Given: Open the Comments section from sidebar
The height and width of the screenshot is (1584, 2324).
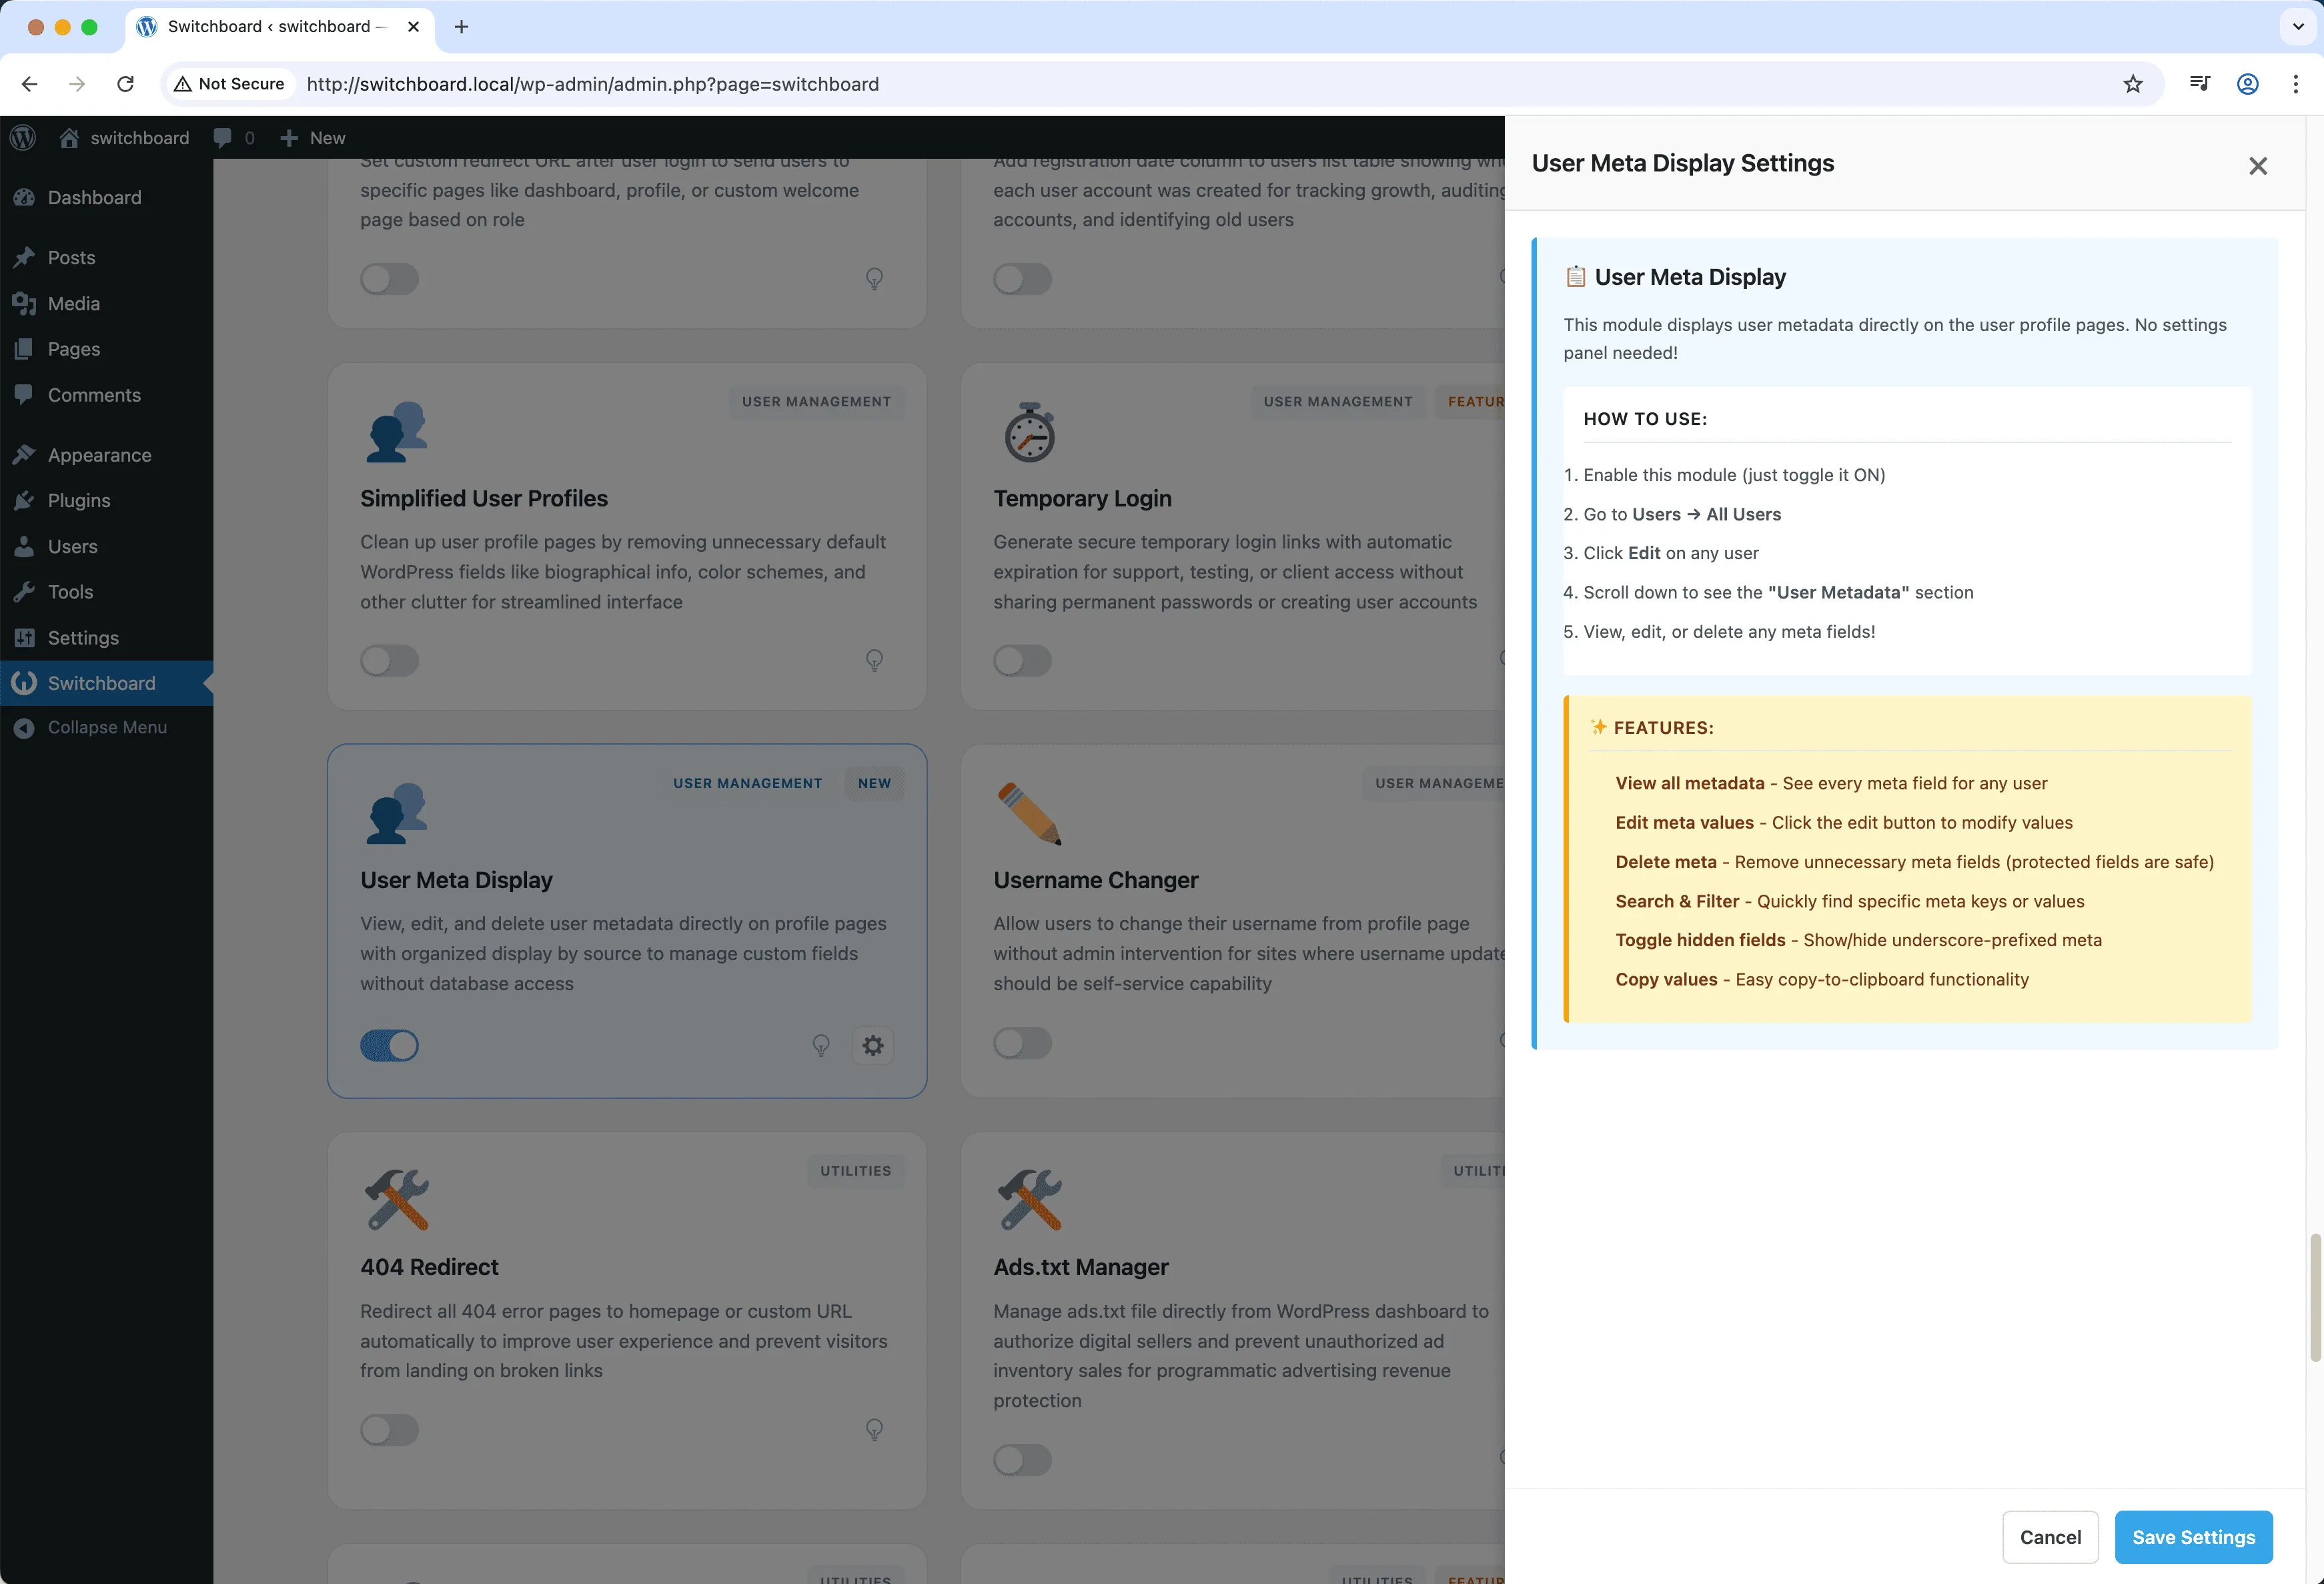Looking at the screenshot, I should coord(94,394).
